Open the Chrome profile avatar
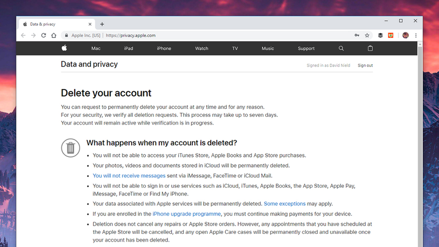The image size is (439, 247). point(406,35)
